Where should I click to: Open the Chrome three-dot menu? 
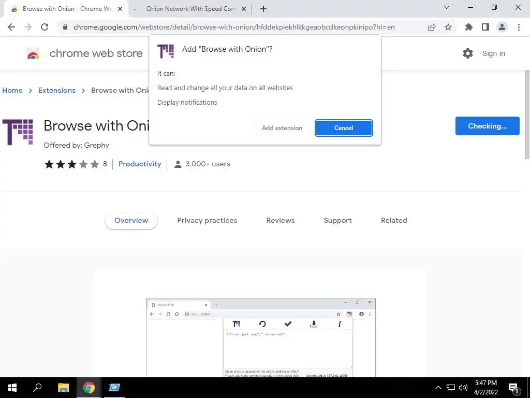pos(519,27)
